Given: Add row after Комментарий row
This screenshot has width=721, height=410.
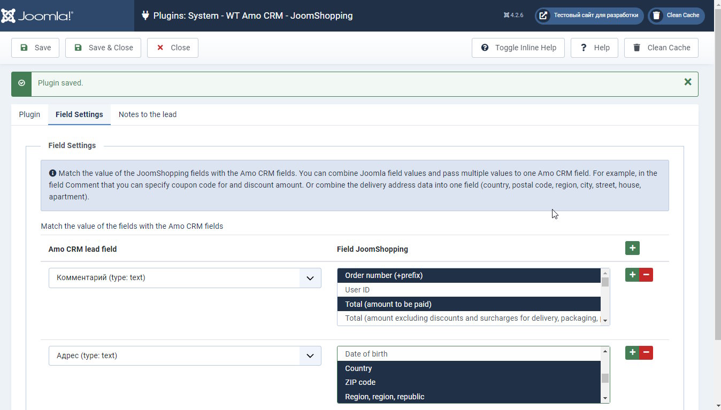Looking at the screenshot, I should coord(632,275).
